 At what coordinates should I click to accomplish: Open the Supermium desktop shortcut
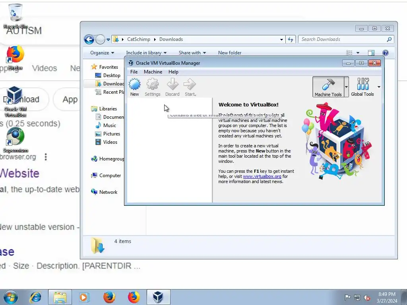16,140
